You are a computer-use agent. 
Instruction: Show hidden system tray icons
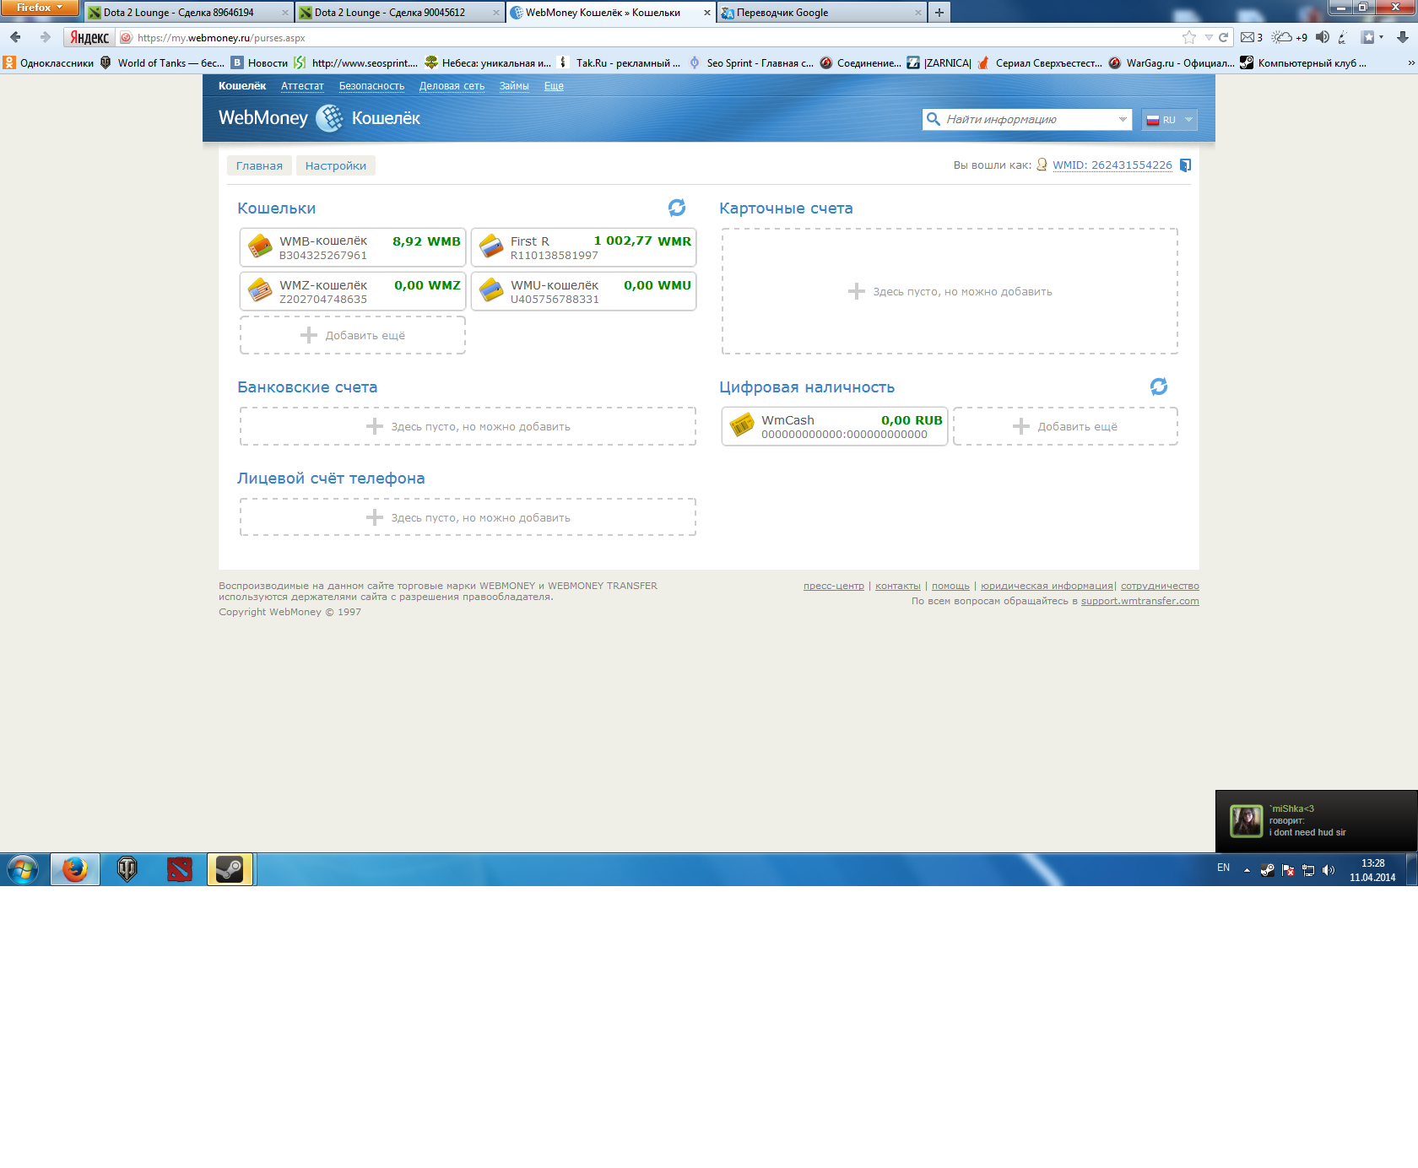pos(1247,870)
